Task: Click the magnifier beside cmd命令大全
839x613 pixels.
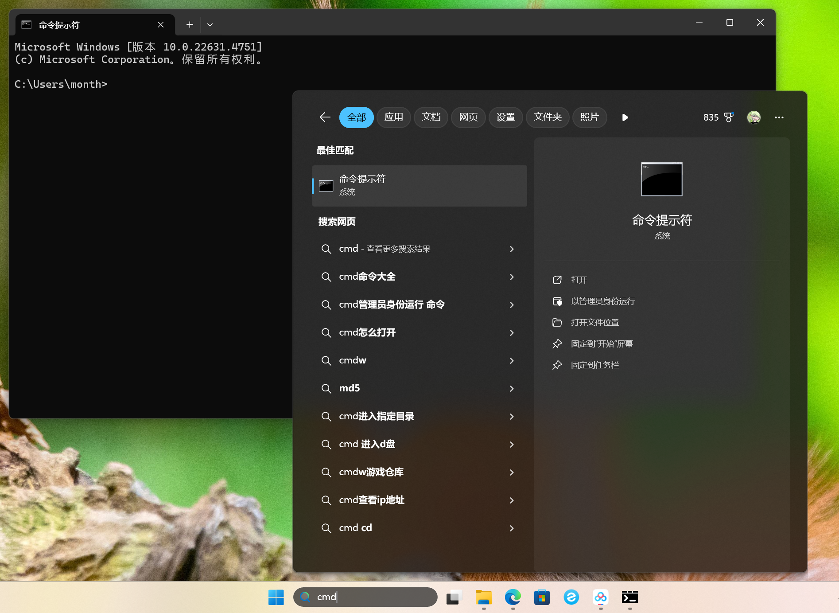Action: coord(326,277)
